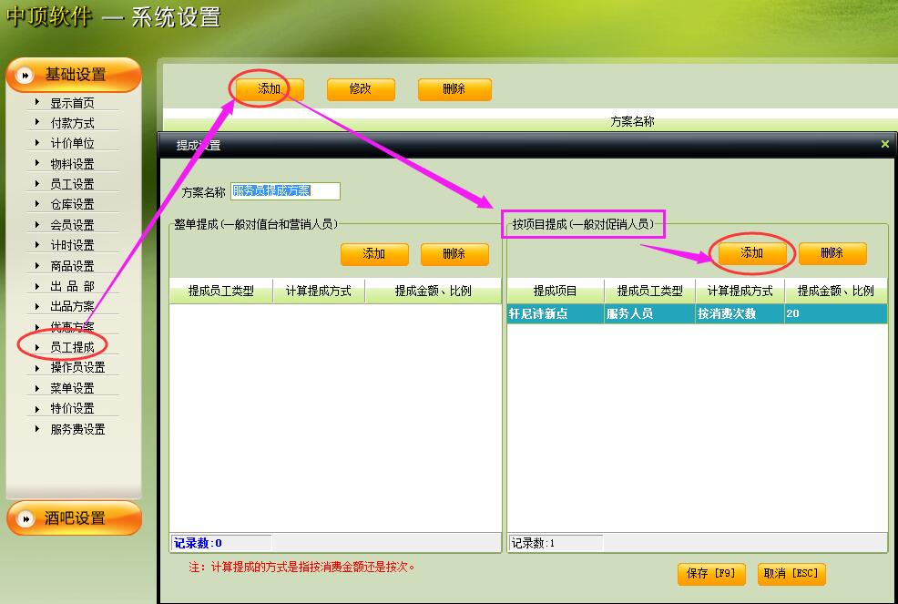
Task: Click the triangle bullet beside 操作员设置
Action: (x=37, y=367)
